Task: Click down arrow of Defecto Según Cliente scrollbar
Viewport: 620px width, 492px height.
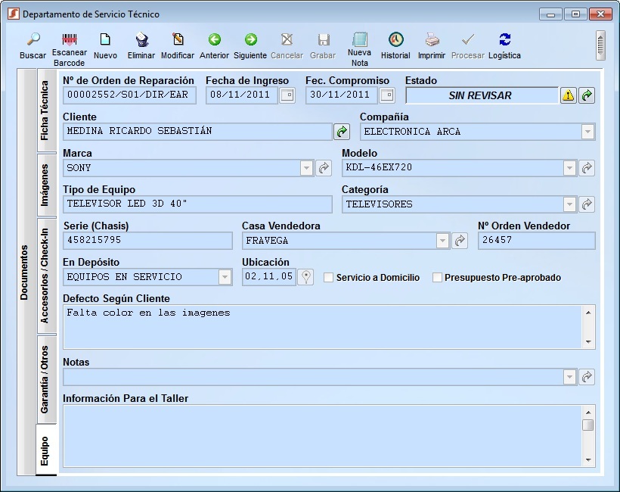Action: [588, 342]
